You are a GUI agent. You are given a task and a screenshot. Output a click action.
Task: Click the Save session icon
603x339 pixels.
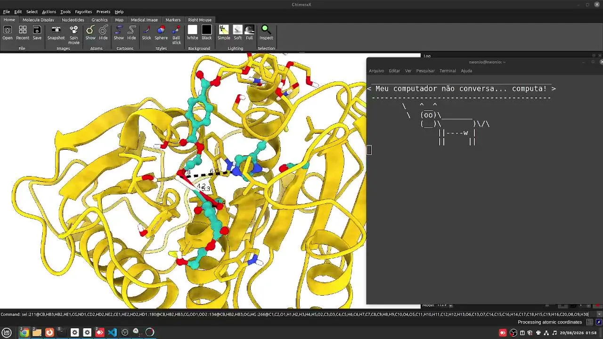37,33
